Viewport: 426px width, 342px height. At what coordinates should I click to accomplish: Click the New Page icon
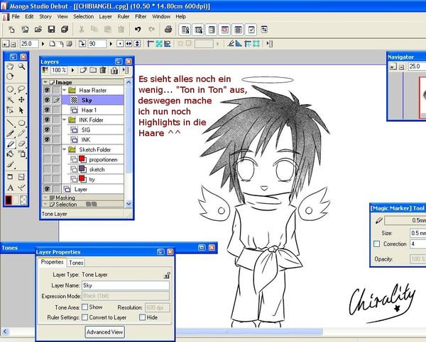click(x=11, y=29)
